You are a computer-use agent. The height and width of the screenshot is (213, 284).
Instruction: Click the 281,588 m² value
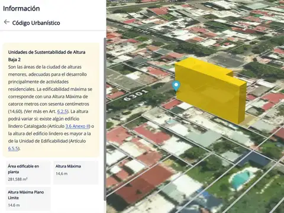point(18,179)
